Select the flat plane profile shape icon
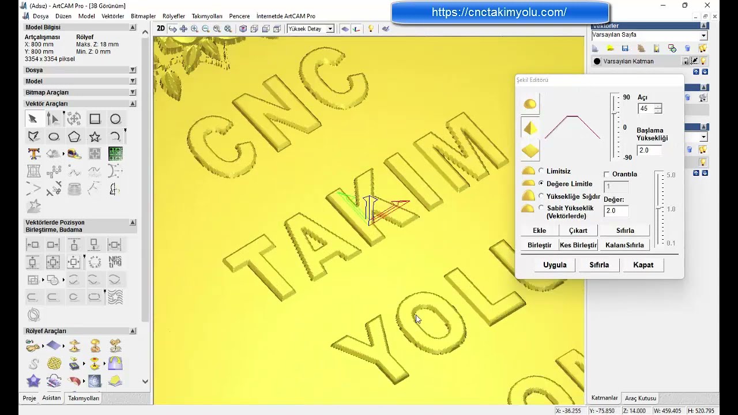 pos(530,151)
